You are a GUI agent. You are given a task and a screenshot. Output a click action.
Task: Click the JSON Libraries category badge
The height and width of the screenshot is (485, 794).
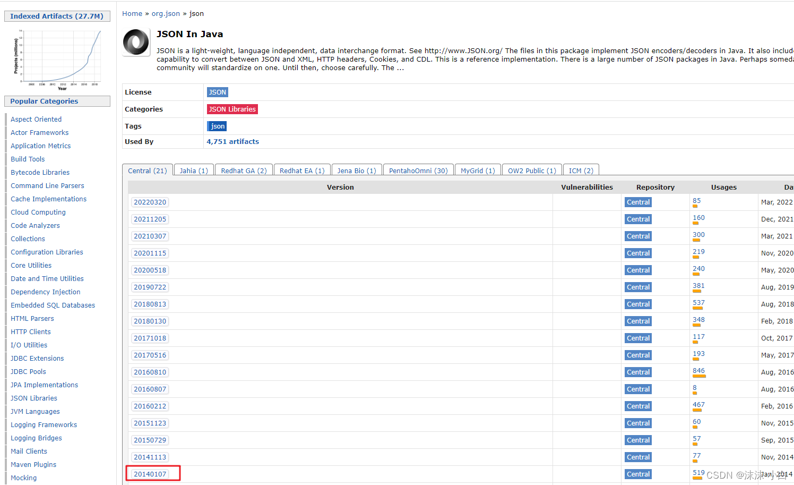tap(232, 109)
